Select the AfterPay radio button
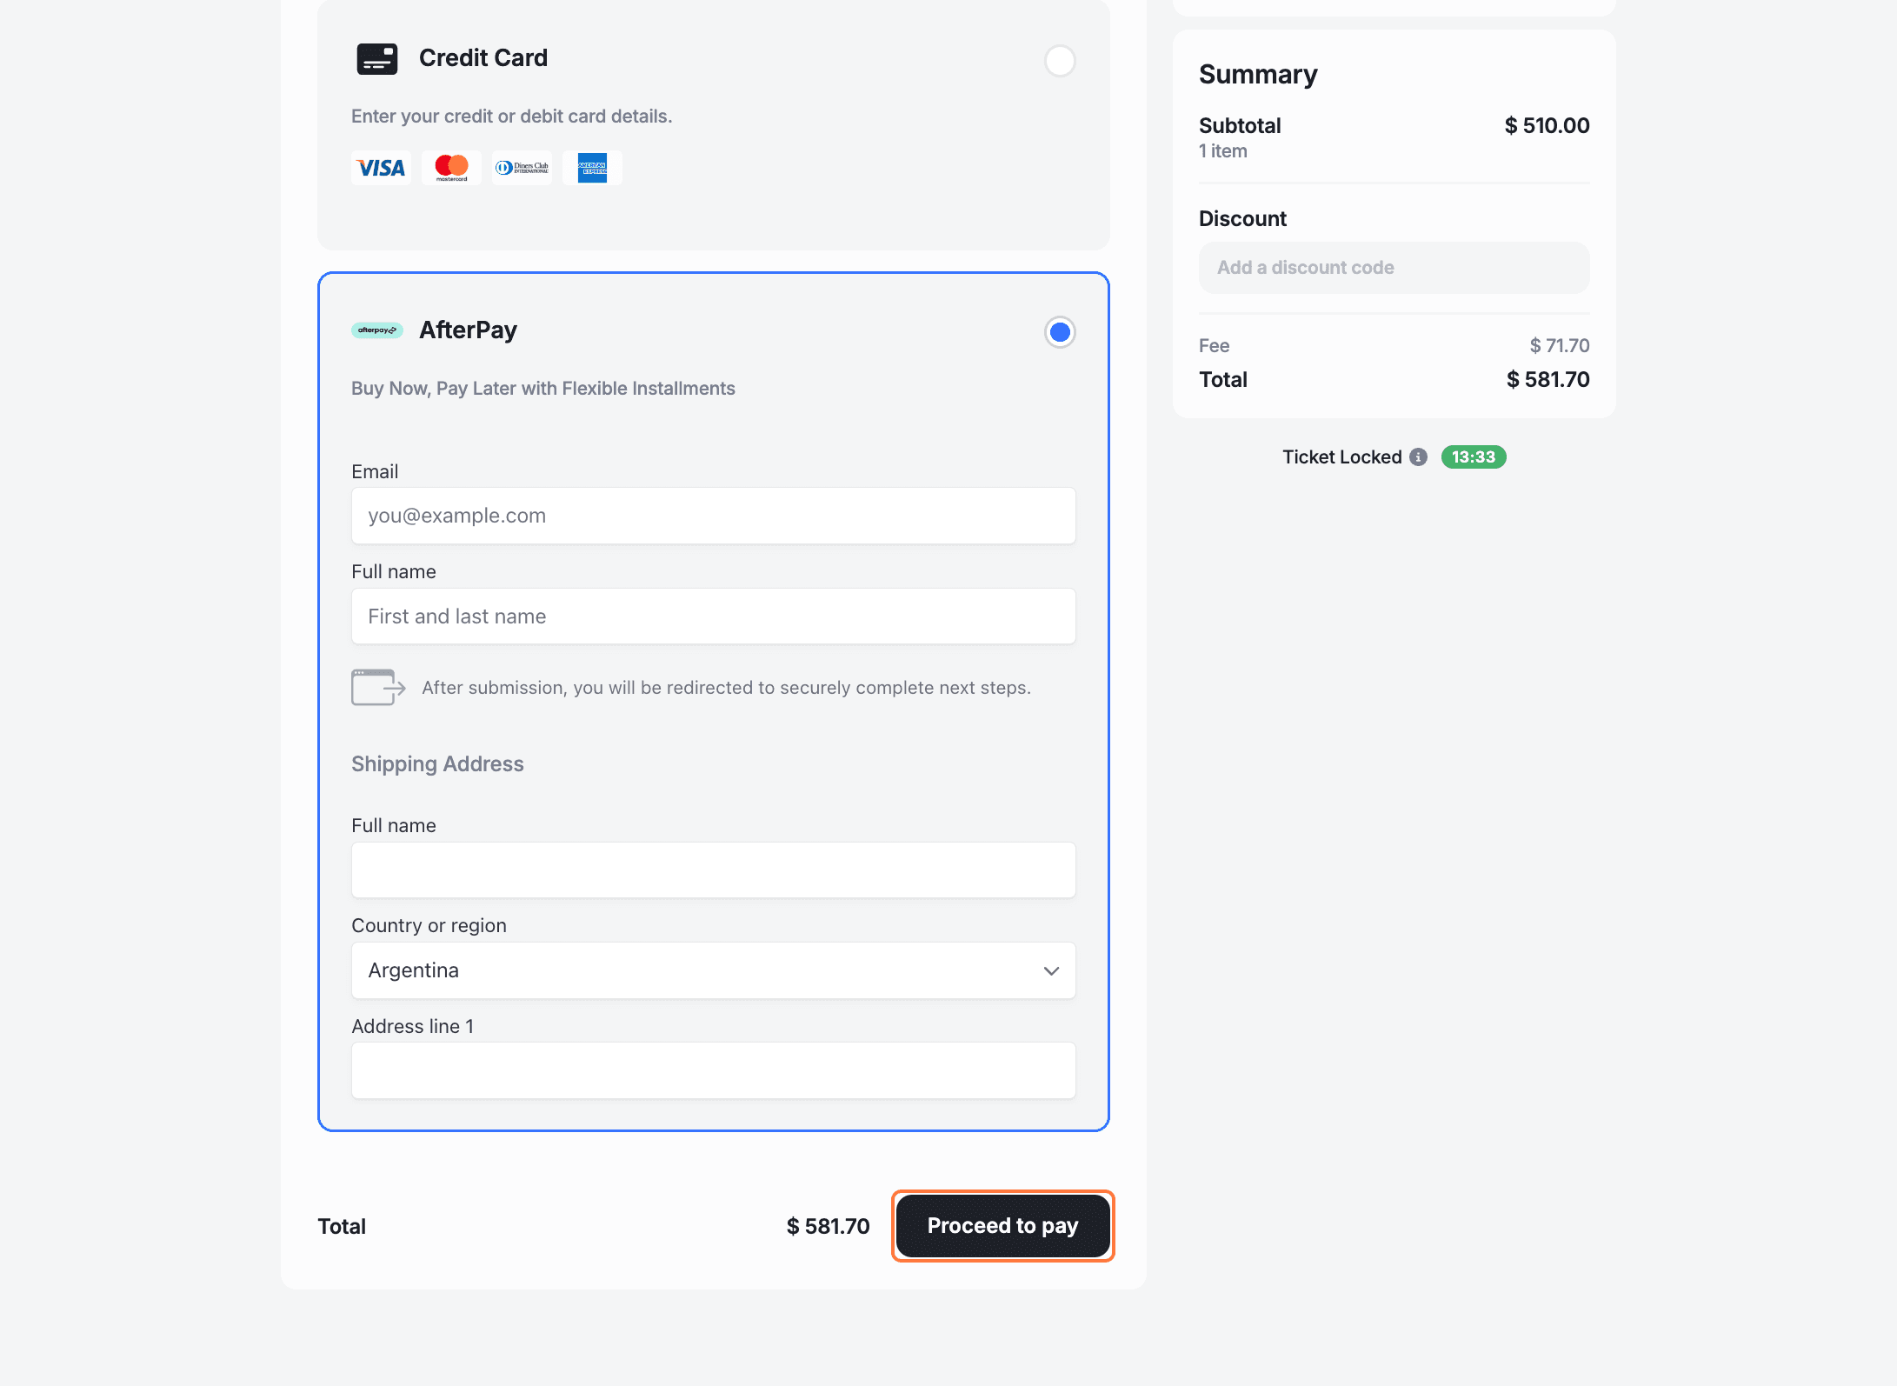This screenshot has width=1897, height=1386. coord(1059,332)
